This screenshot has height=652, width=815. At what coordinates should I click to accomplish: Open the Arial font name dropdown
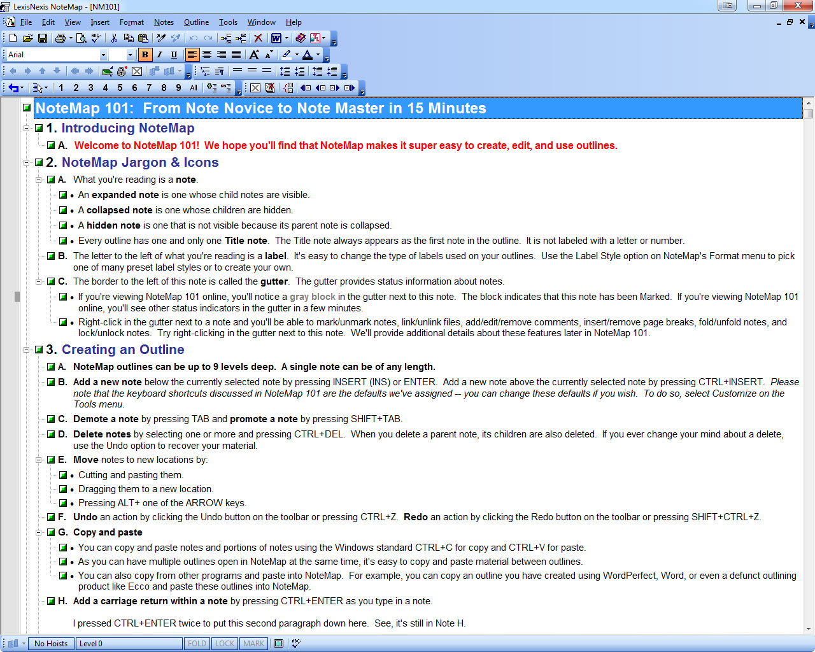pyautogui.click(x=103, y=55)
